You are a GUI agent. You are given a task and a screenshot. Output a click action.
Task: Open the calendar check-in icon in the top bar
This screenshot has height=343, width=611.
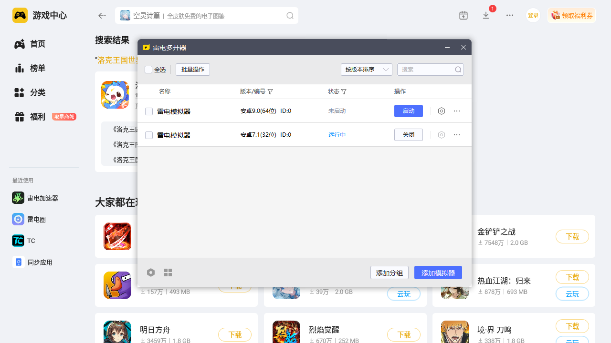[464, 15]
